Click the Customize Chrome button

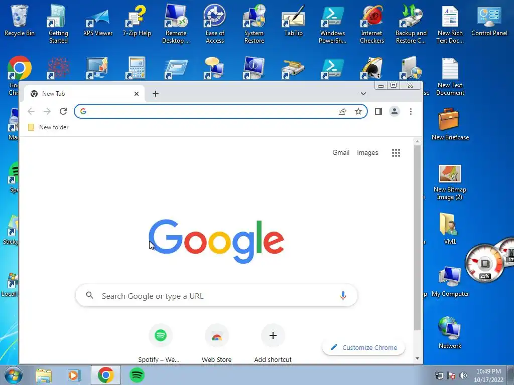click(364, 347)
